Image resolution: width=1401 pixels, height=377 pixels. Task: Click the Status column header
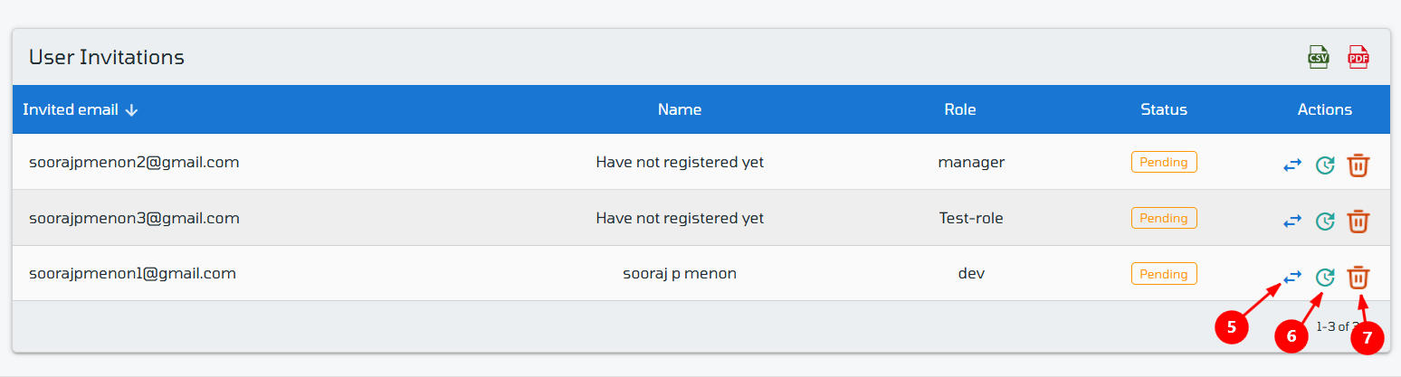coord(1164,109)
